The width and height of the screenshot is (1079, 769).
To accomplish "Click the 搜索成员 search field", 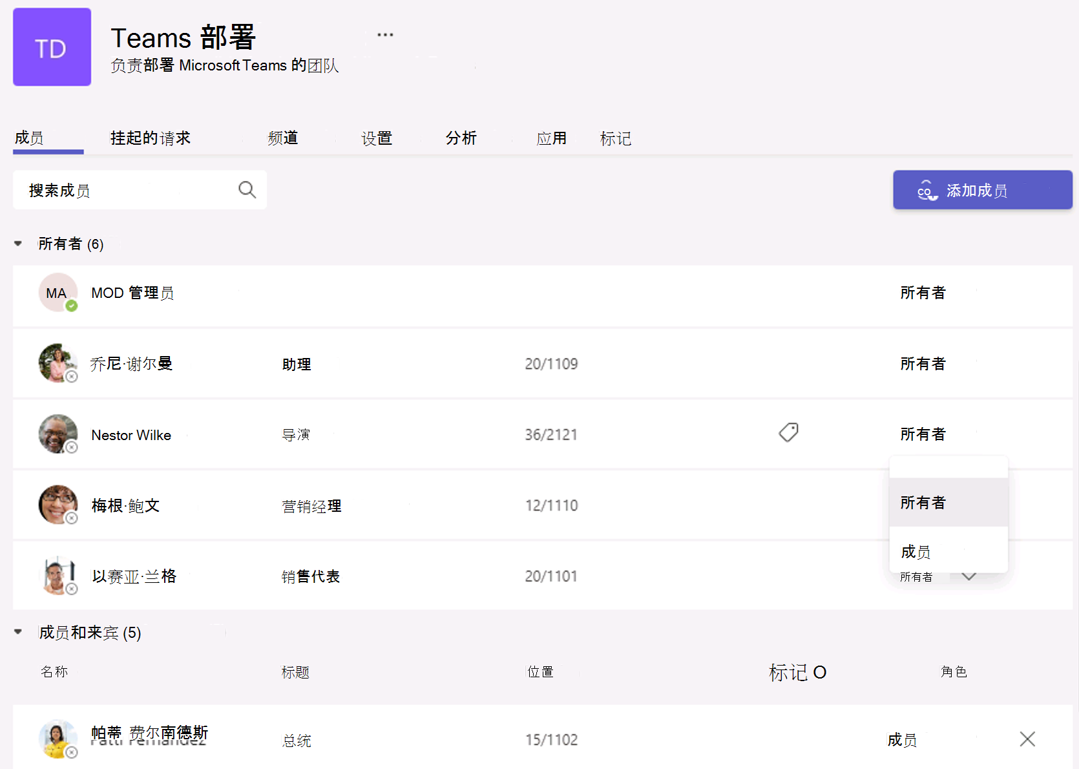I will point(140,190).
